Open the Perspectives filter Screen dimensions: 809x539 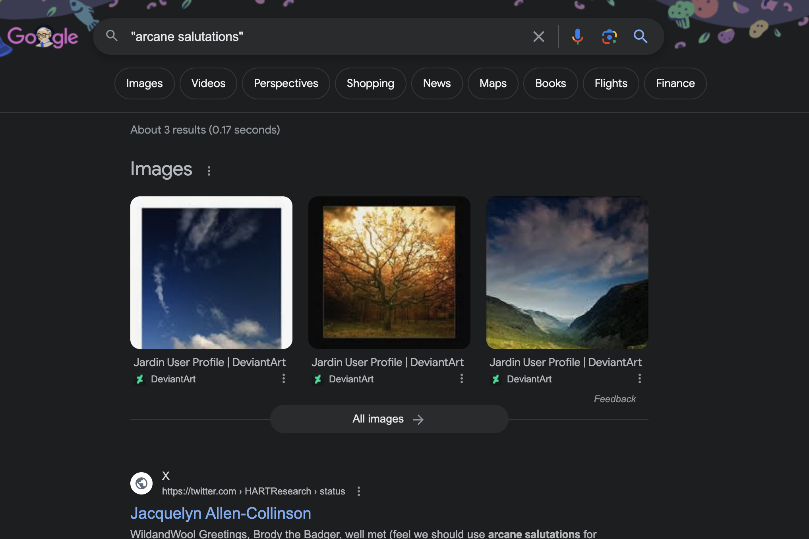(x=286, y=83)
